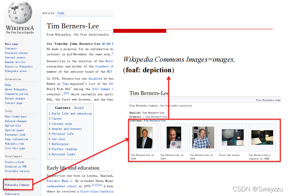288x196 pixels.
Task: Open Related changes link
Action: (16, 121)
